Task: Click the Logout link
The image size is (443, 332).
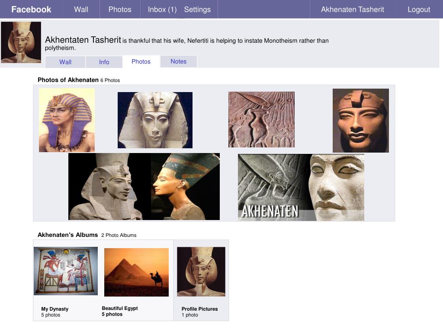Action: 419,10
